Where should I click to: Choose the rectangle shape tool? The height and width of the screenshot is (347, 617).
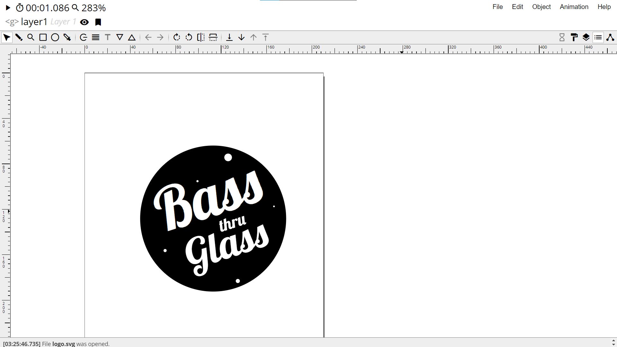(x=43, y=38)
